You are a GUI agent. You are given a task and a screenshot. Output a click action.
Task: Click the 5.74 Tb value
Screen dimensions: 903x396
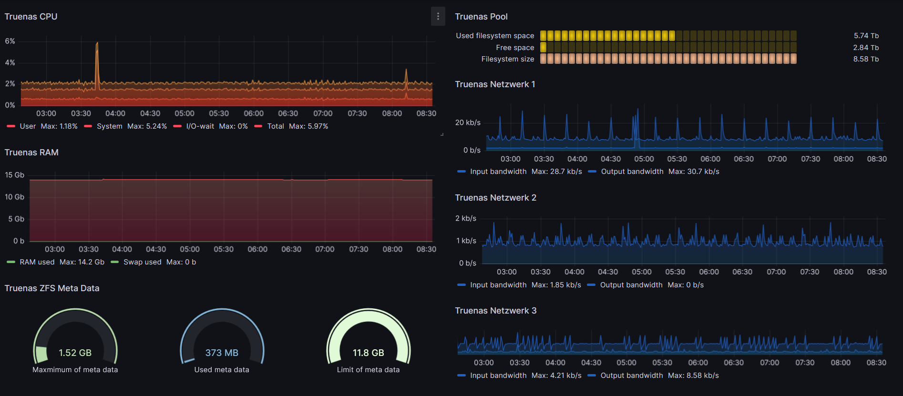click(x=866, y=36)
